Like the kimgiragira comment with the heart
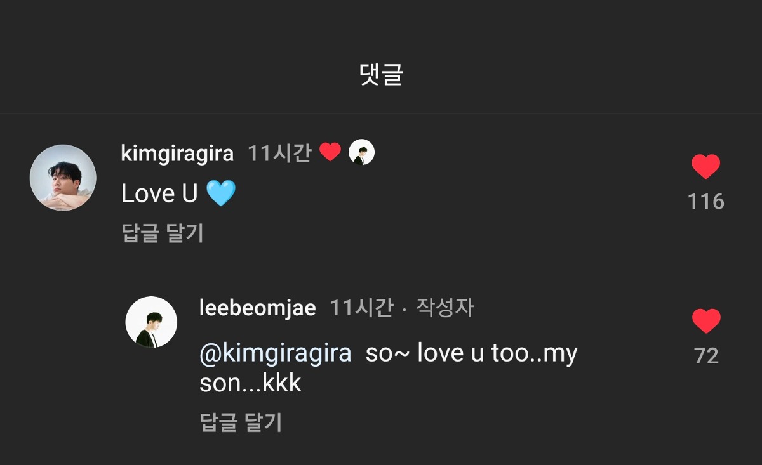 (x=705, y=167)
